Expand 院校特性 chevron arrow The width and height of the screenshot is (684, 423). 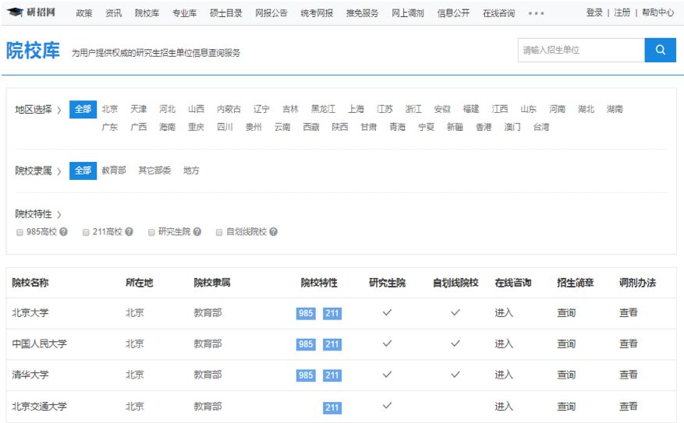point(58,214)
